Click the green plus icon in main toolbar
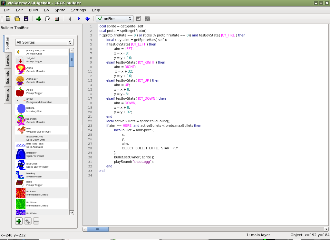The width and height of the screenshot is (330, 240). (39, 19)
